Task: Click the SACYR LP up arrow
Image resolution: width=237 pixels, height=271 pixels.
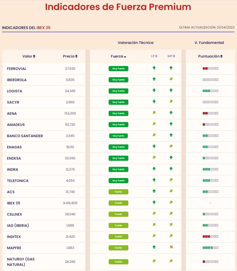Action: [154, 101]
